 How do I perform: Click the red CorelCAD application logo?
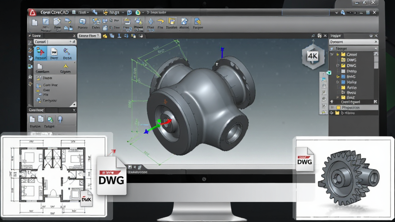(32, 12)
